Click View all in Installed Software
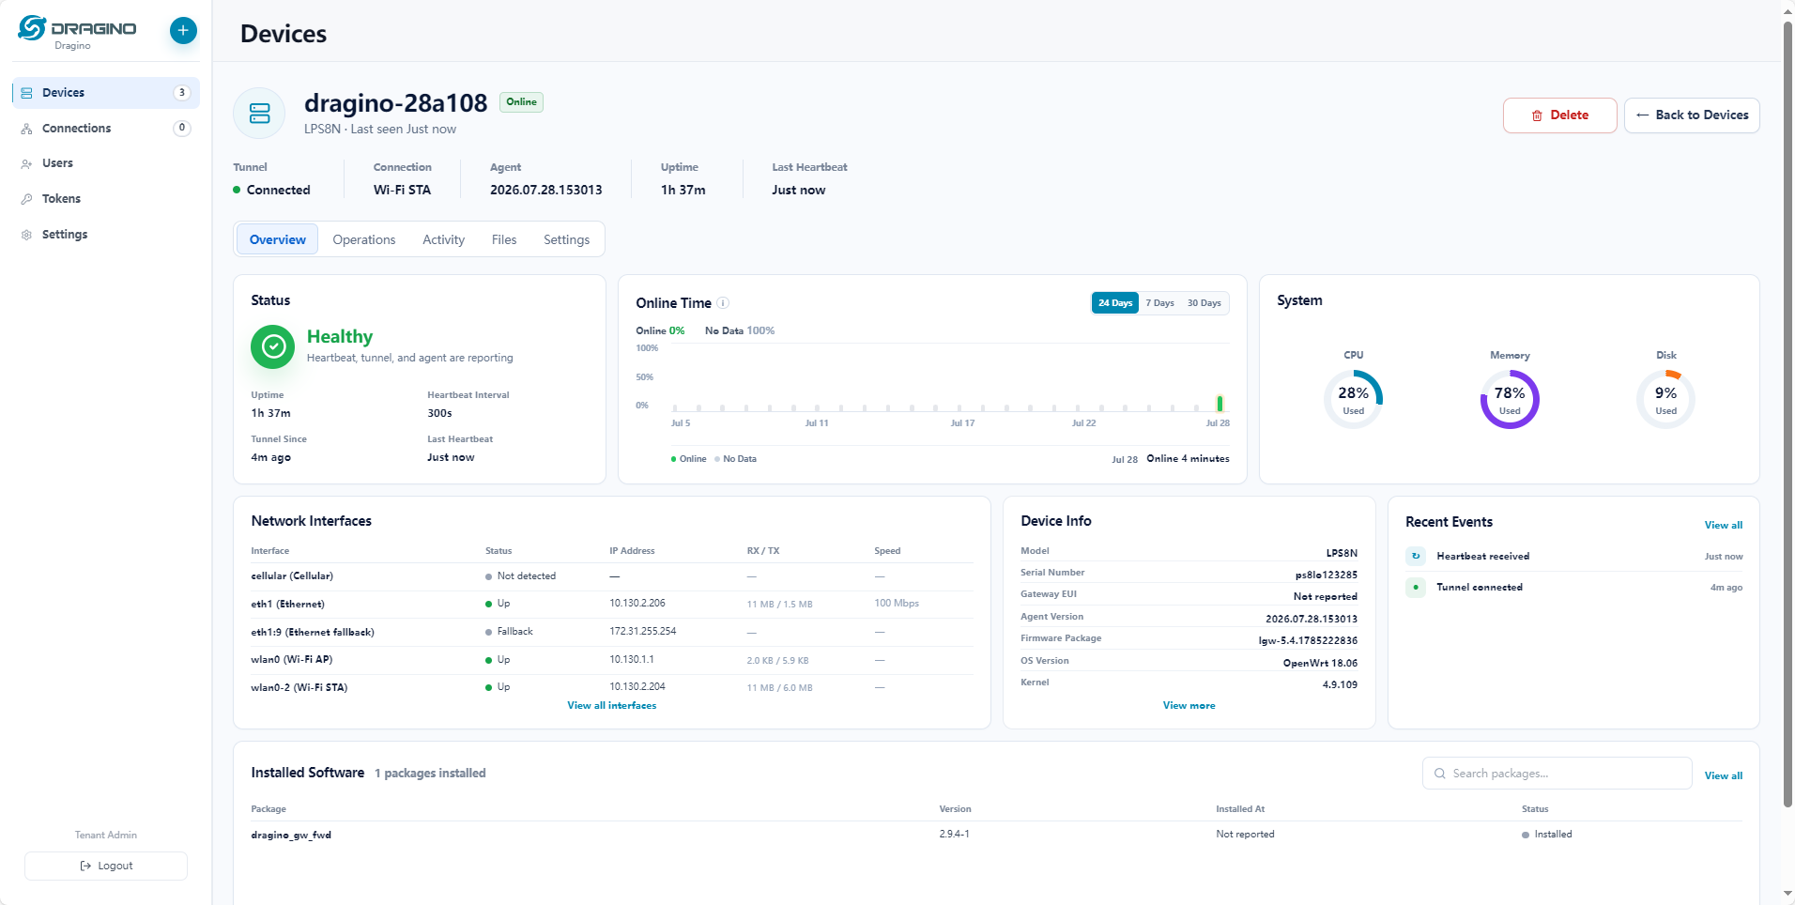Viewport: 1795px width, 905px height. click(1724, 775)
